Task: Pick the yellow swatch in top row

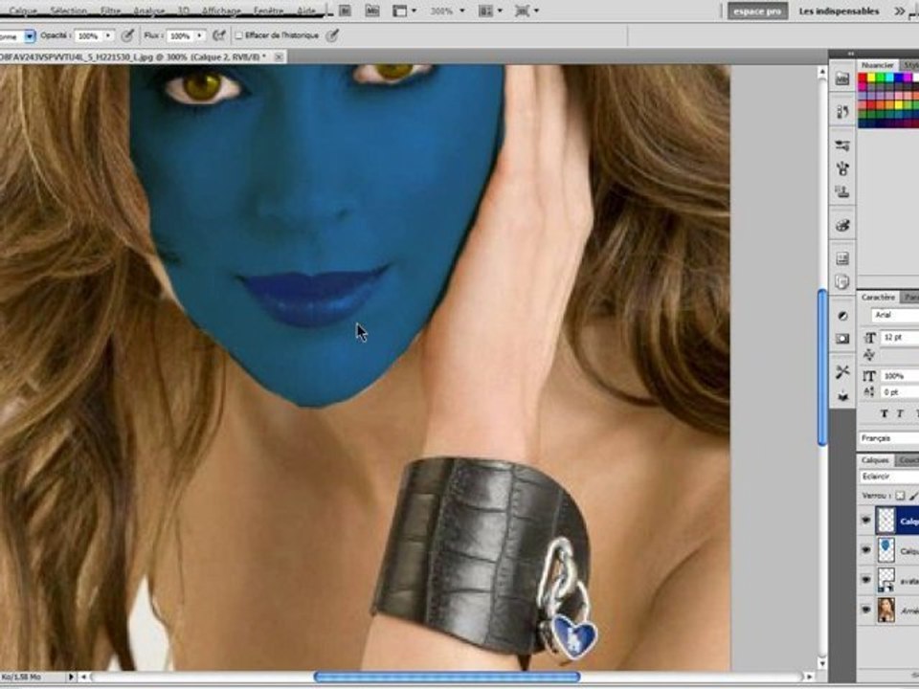Action: click(x=871, y=78)
